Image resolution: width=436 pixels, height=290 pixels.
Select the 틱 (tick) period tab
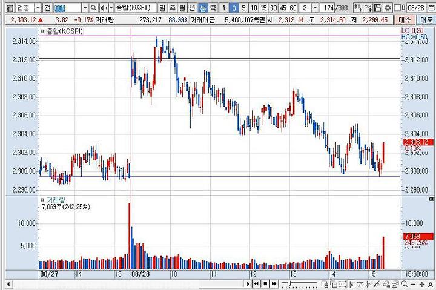coord(213,8)
